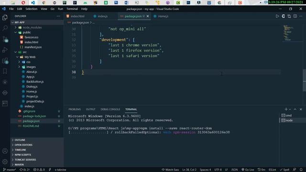Open Run and Debug view
Screen dimensions: 306x172
[x=5, y=50]
